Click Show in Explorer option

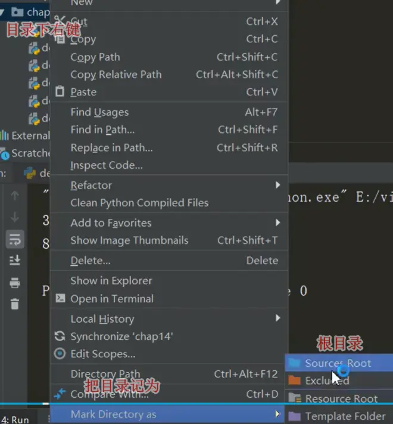pos(111,280)
